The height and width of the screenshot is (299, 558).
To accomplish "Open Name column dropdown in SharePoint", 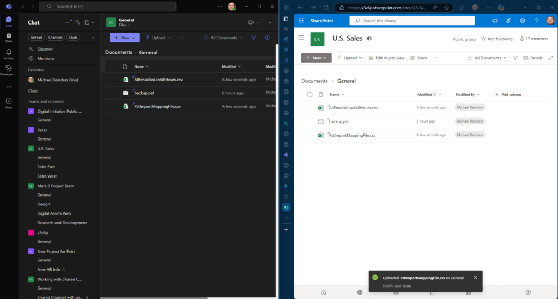I will pyautogui.click(x=337, y=95).
